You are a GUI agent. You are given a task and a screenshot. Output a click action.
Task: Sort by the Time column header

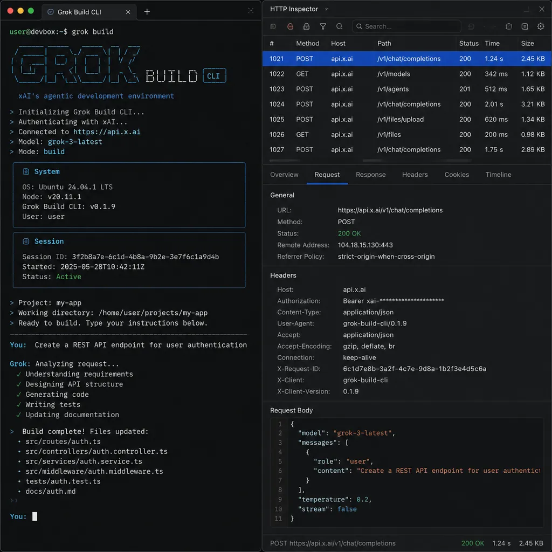pos(492,43)
